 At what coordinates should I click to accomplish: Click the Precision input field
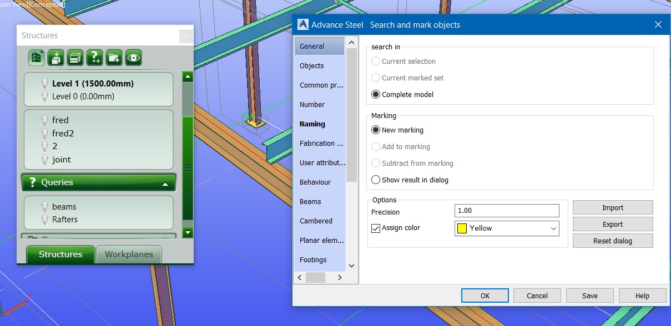(507, 211)
